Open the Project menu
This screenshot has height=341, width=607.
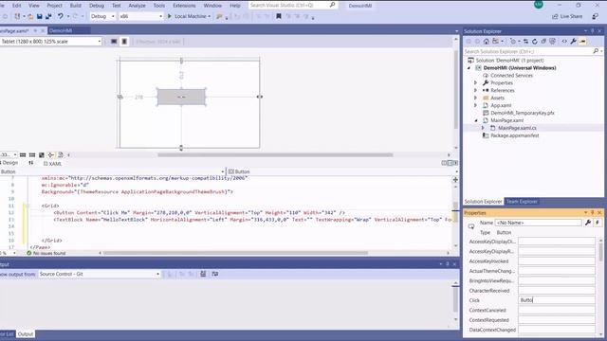coord(55,6)
